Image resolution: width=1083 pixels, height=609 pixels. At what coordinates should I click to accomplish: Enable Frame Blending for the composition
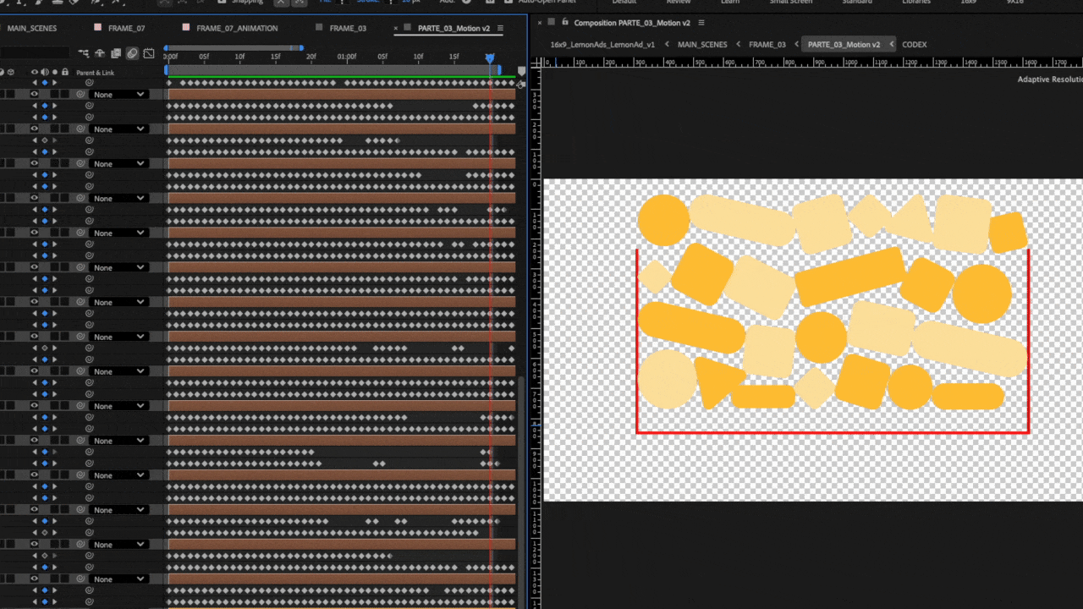[x=116, y=53]
